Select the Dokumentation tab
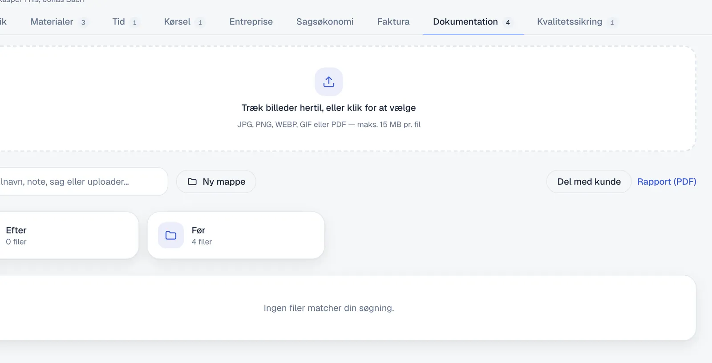 coord(473,22)
